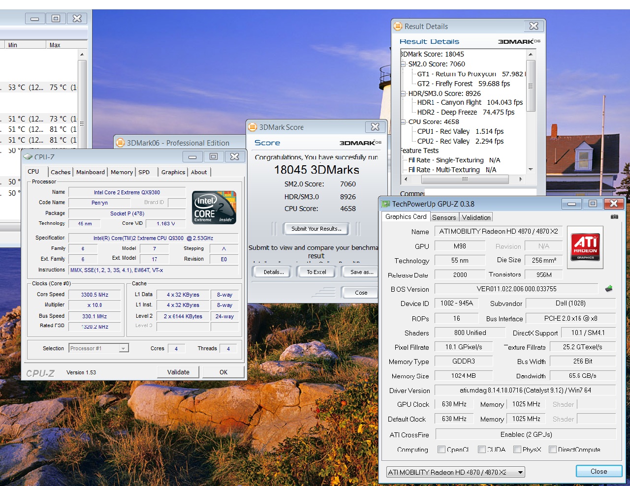630x486 pixels.
Task: Switch to the Validation tab in GPU-Z
Action: (476, 217)
